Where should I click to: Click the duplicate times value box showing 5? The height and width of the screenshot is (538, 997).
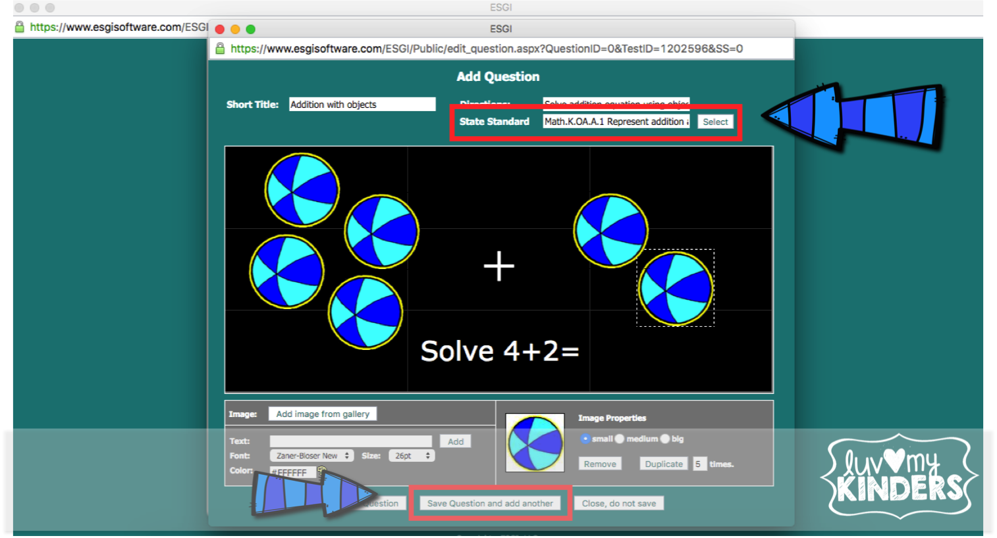(x=699, y=463)
